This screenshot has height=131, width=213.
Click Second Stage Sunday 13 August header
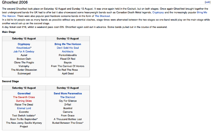click(x=68, y=88)
